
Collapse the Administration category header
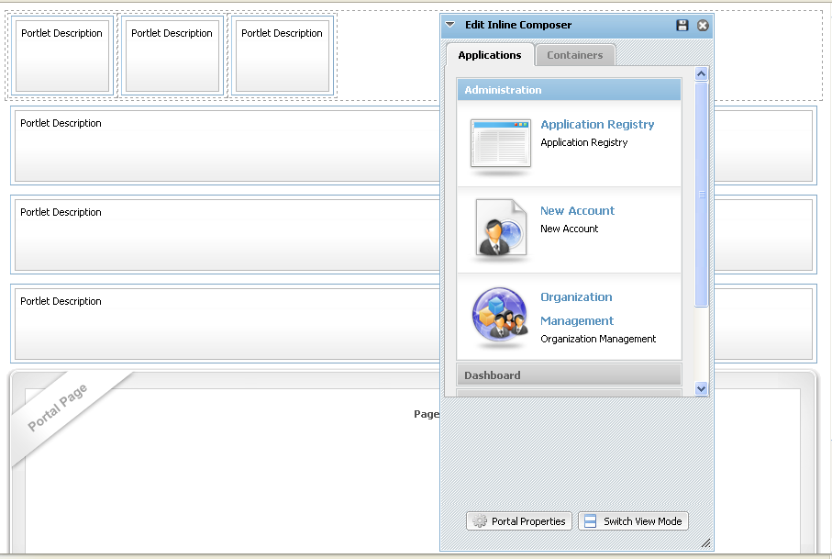pyautogui.click(x=569, y=90)
